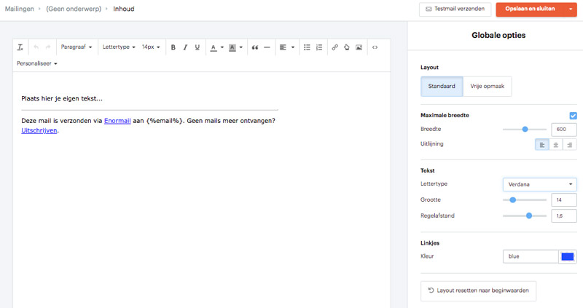Insert a numbered list
The height and width of the screenshot is (308, 583).
click(x=319, y=47)
